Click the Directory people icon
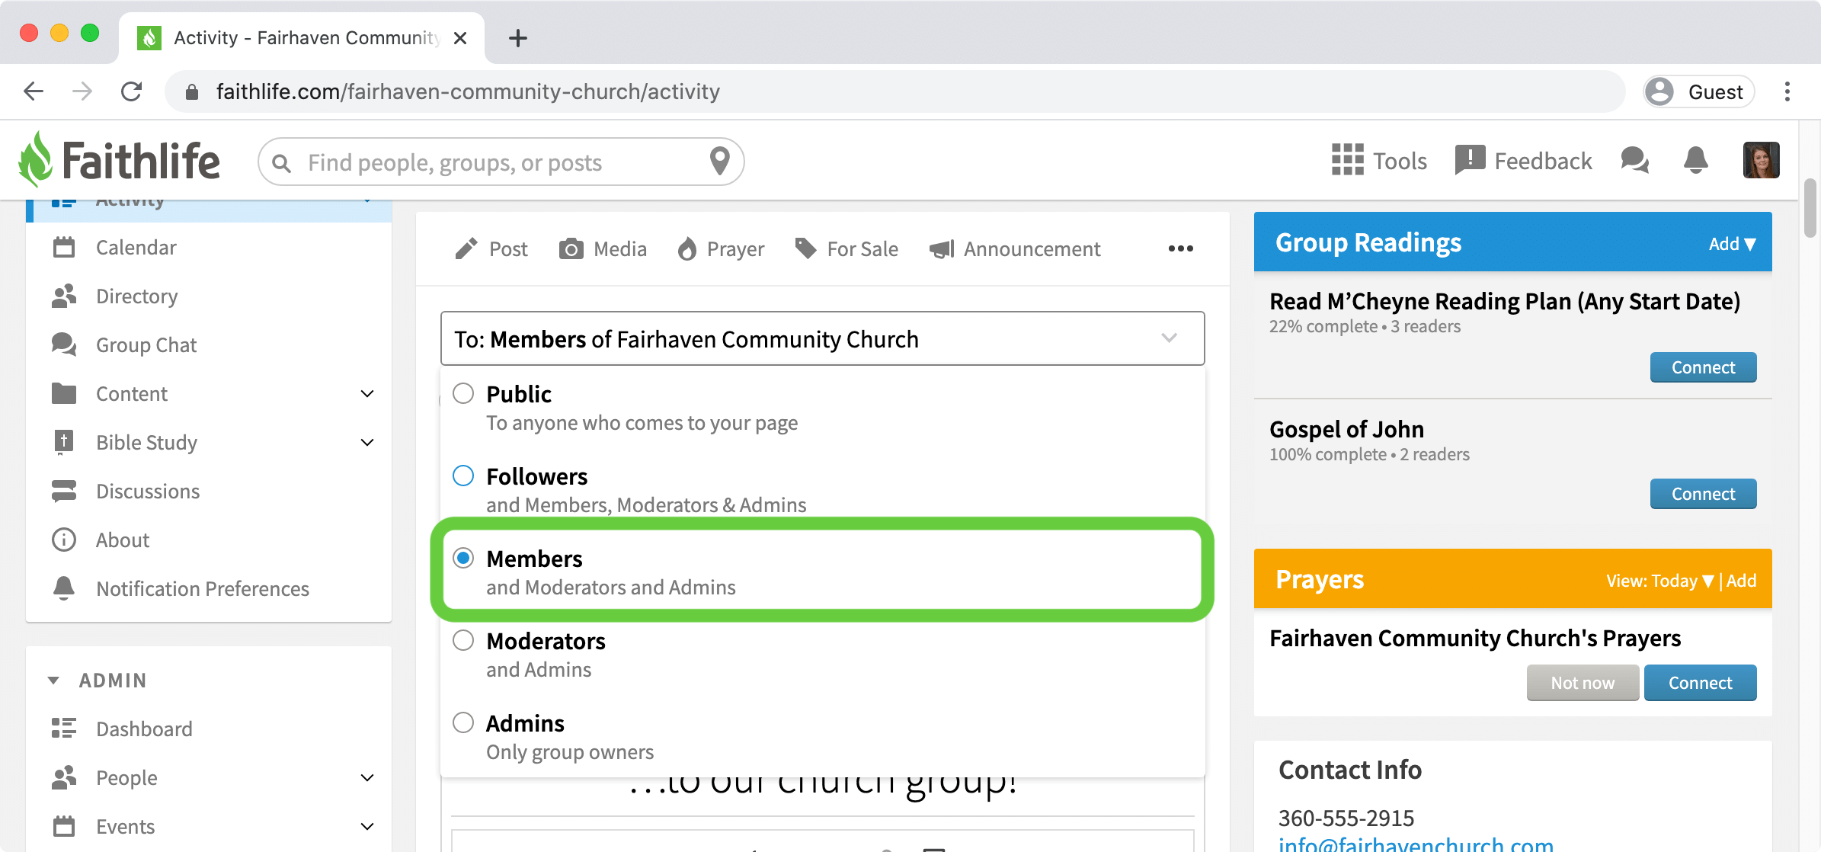The width and height of the screenshot is (1821, 852). tap(64, 296)
